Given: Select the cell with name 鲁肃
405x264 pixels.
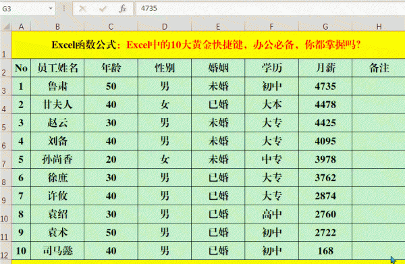Looking at the screenshot, I should pos(57,86).
